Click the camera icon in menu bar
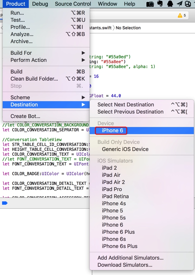 [150, 4]
